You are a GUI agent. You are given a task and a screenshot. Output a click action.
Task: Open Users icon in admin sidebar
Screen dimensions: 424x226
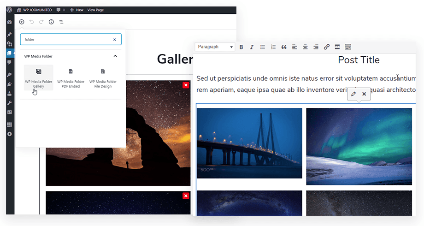pyautogui.click(x=10, y=94)
